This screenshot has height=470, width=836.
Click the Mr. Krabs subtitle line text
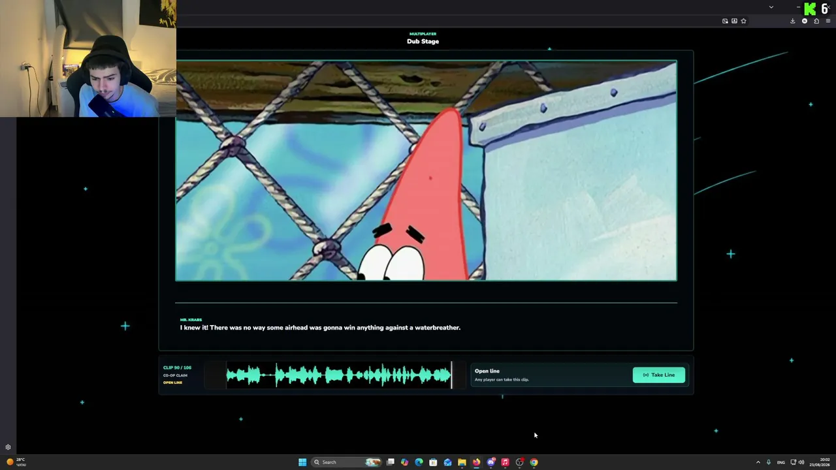(x=320, y=328)
